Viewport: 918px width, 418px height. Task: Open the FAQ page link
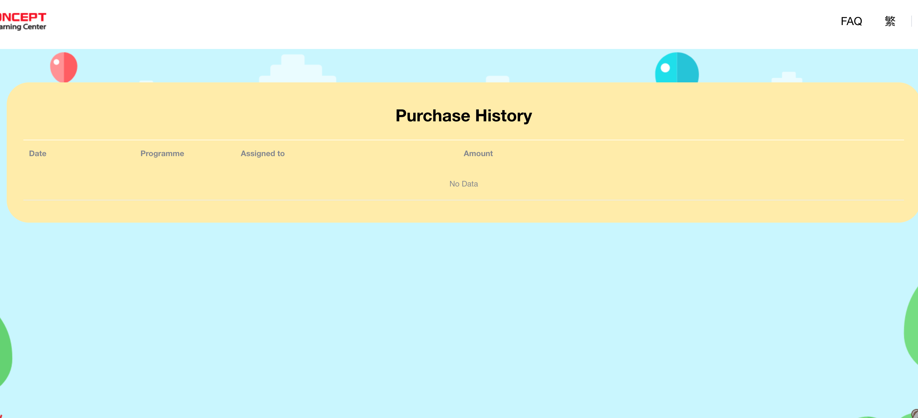pos(851,21)
